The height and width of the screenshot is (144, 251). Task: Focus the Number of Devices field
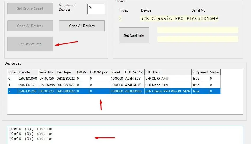click(96, 9)
